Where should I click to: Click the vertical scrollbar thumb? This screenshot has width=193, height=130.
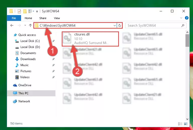(x=187, y=40)
